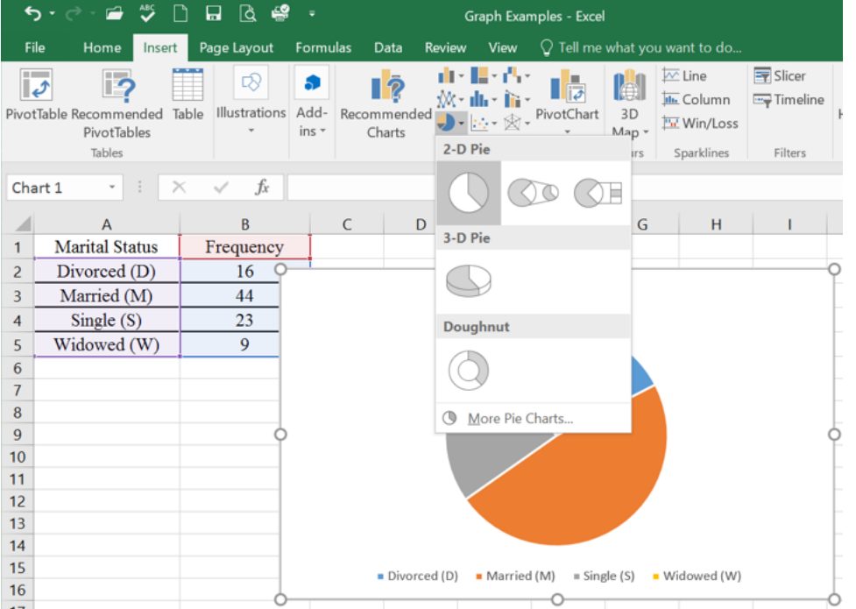Switch to the Data tab

pyautogui.click(x=388, y=47)
